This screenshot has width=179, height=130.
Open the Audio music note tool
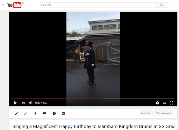click(x=36, y=113)
